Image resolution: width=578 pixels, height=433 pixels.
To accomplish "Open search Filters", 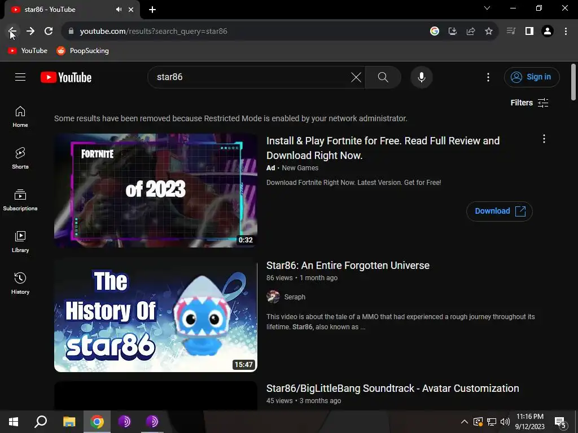I will [529, 103].
